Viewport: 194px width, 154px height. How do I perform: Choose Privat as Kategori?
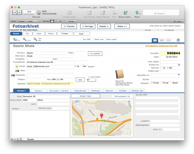(161, 83)
